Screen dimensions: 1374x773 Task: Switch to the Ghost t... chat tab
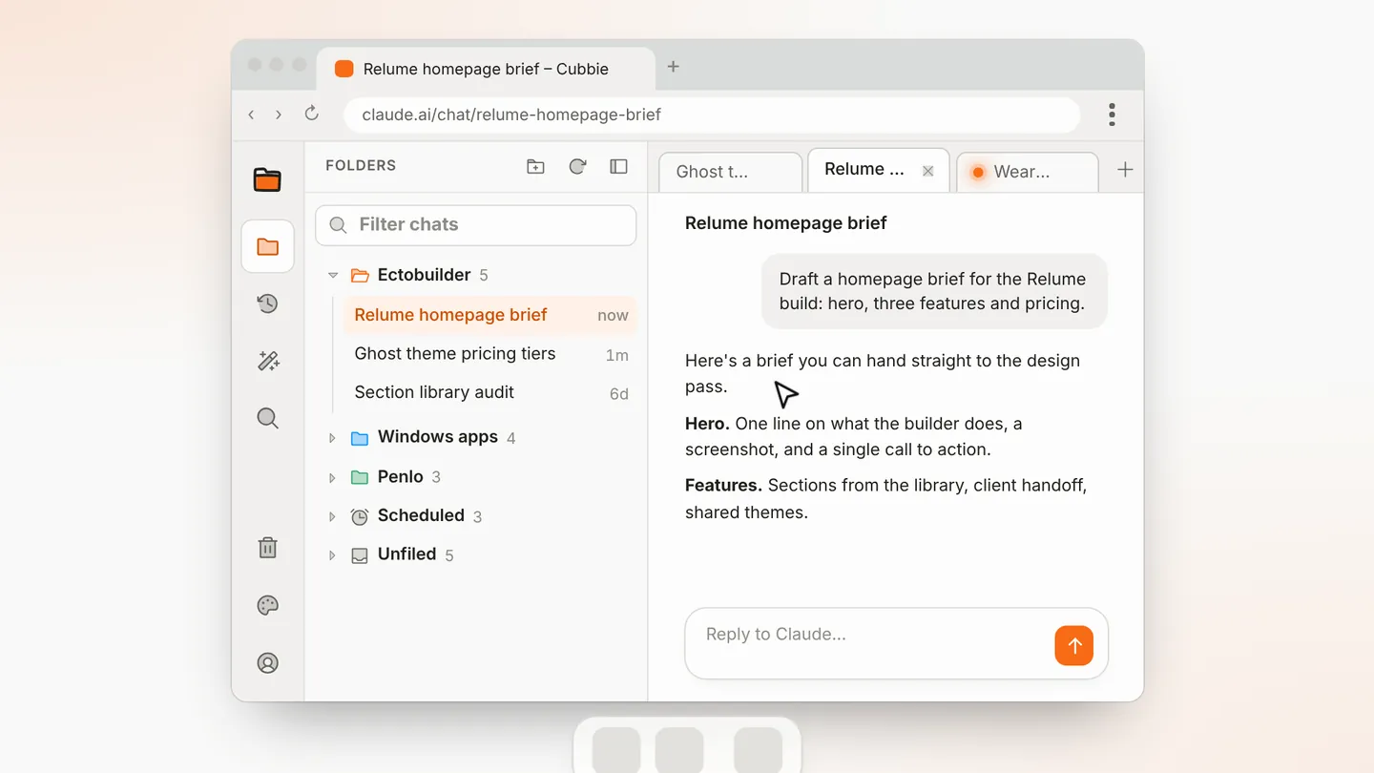731,172
